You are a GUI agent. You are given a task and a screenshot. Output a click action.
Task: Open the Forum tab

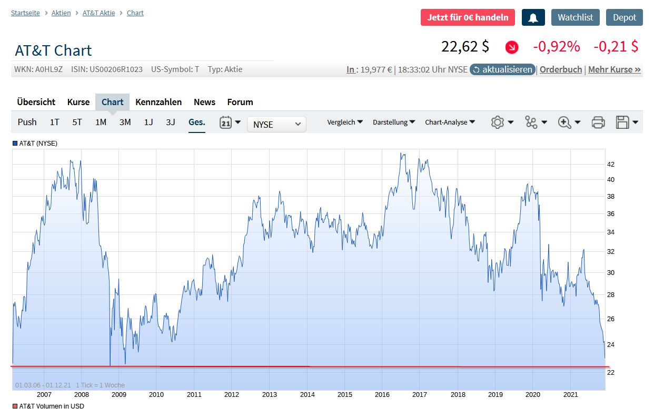(240, 102)
